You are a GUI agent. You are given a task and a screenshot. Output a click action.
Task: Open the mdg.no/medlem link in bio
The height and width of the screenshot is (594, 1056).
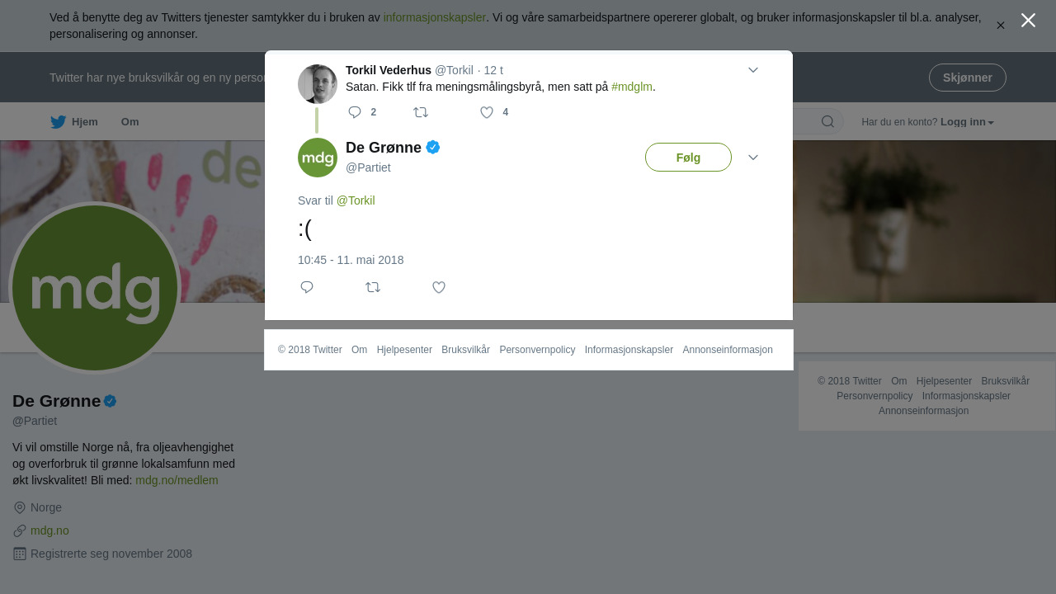point(177,480)
